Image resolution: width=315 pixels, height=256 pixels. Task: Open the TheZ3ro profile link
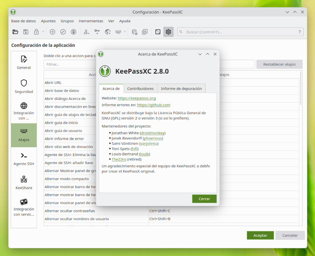tap(119, 159)
